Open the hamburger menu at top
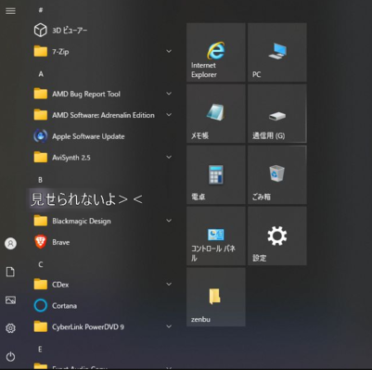This screenshot has height=370, width=372. tap(10, 11)
